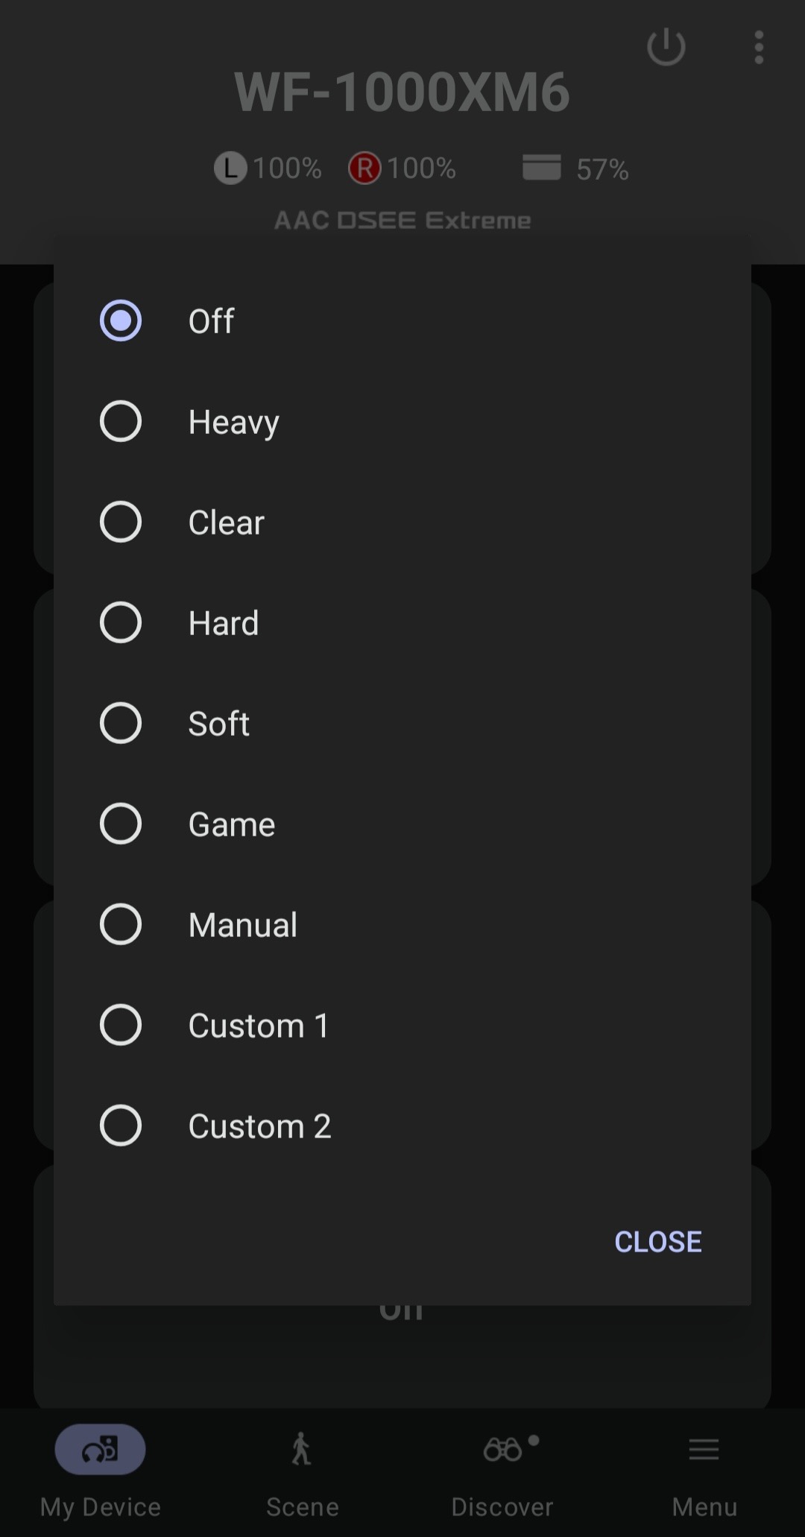Select the Heavy equalizer preset
Viewport: 805px width, 1537px height.
click(121, 421)
